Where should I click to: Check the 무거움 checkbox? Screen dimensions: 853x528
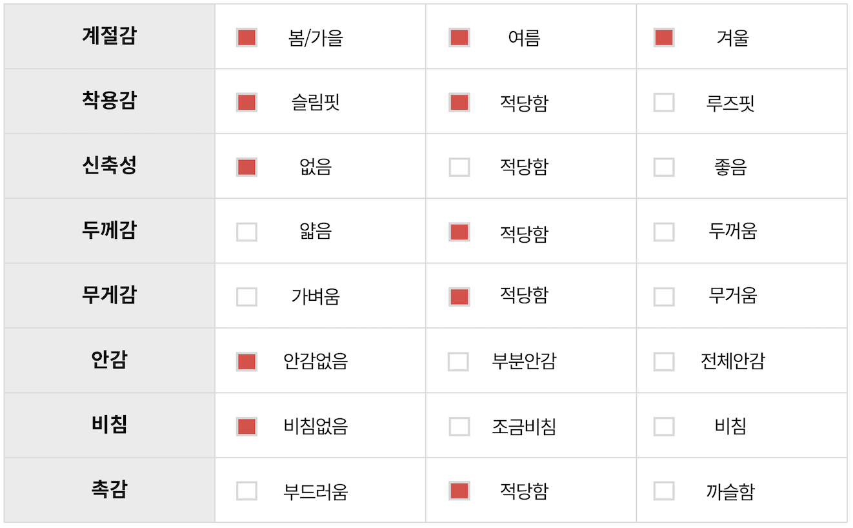click(664, 297)
